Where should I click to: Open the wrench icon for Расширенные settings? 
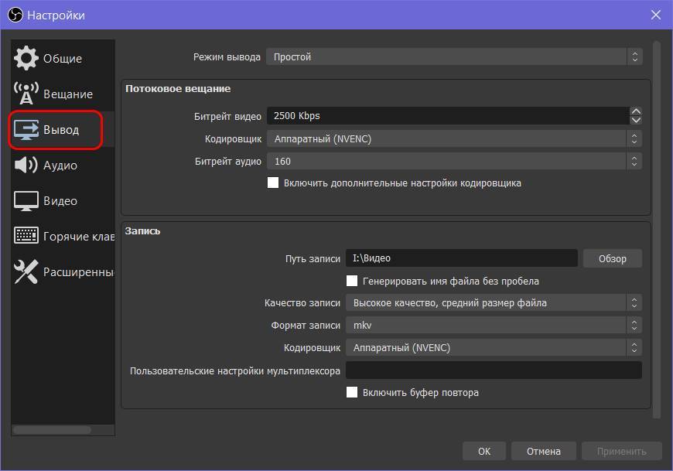26,271
